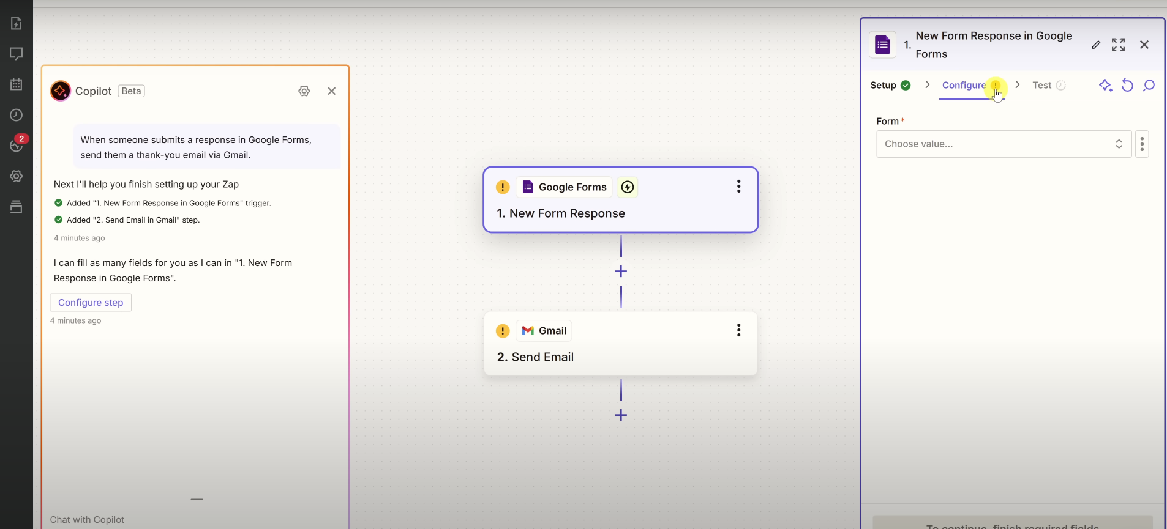This screenshot has height=529, width=1167.
Task: Click the AI sparkle icon in step panel
Action: coord(1106,85)
